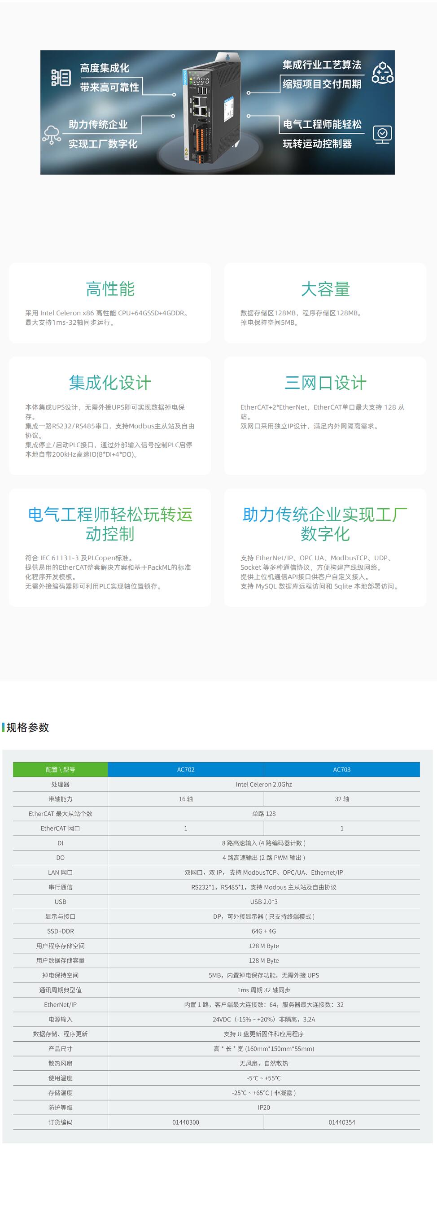Click the cloud network icon in banner

(52, 134)
